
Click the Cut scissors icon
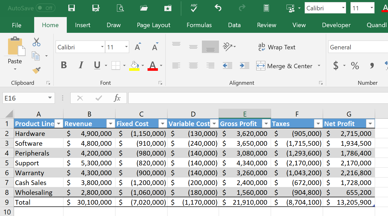pos(36,42)
